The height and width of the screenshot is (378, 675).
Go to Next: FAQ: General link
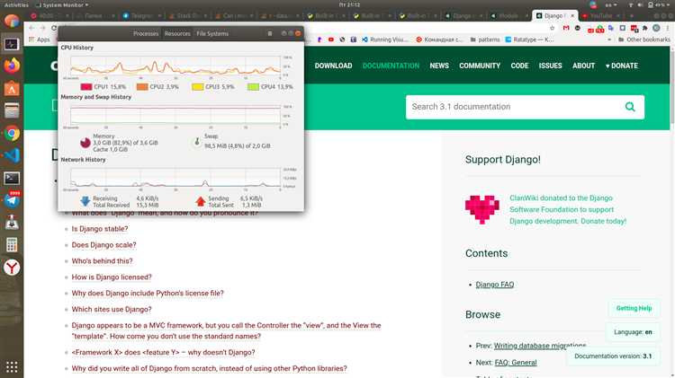[516, 363]
